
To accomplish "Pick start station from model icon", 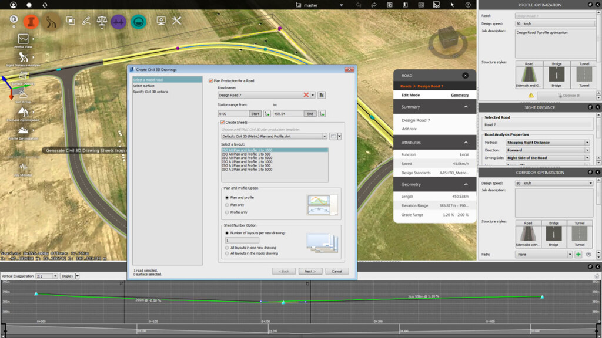I will (x=267, y=114).
